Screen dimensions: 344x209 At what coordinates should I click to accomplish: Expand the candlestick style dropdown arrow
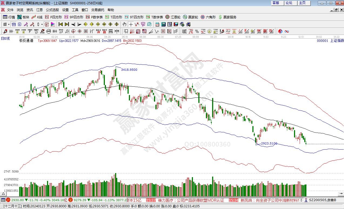pyautogui.click(x=42, y=24)
